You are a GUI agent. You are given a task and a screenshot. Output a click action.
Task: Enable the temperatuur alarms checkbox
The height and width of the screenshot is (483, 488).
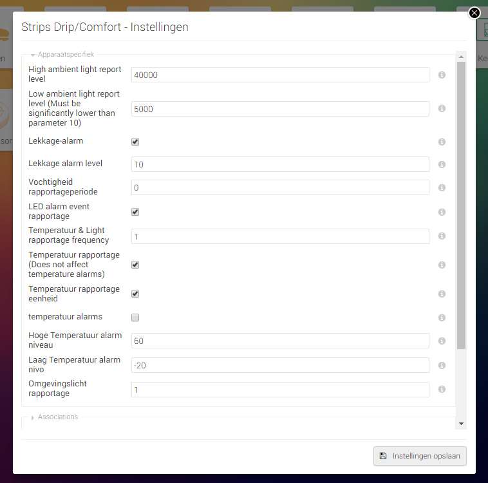click(135, 317)
